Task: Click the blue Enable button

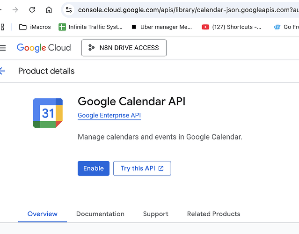Action: click(94, 168)
